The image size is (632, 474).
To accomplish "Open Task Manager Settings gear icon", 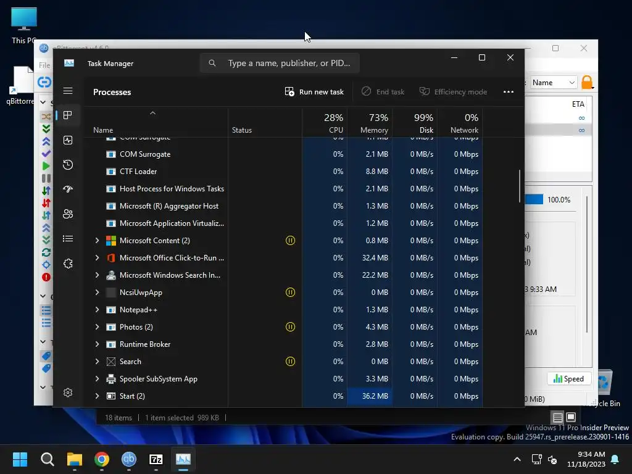I will (x=68, y=393).
